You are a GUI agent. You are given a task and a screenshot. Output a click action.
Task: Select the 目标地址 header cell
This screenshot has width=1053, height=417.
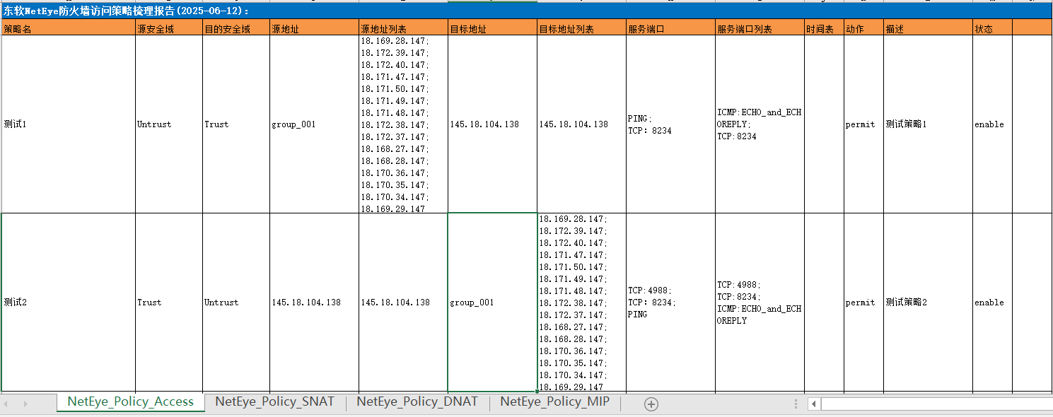(492, 28)
